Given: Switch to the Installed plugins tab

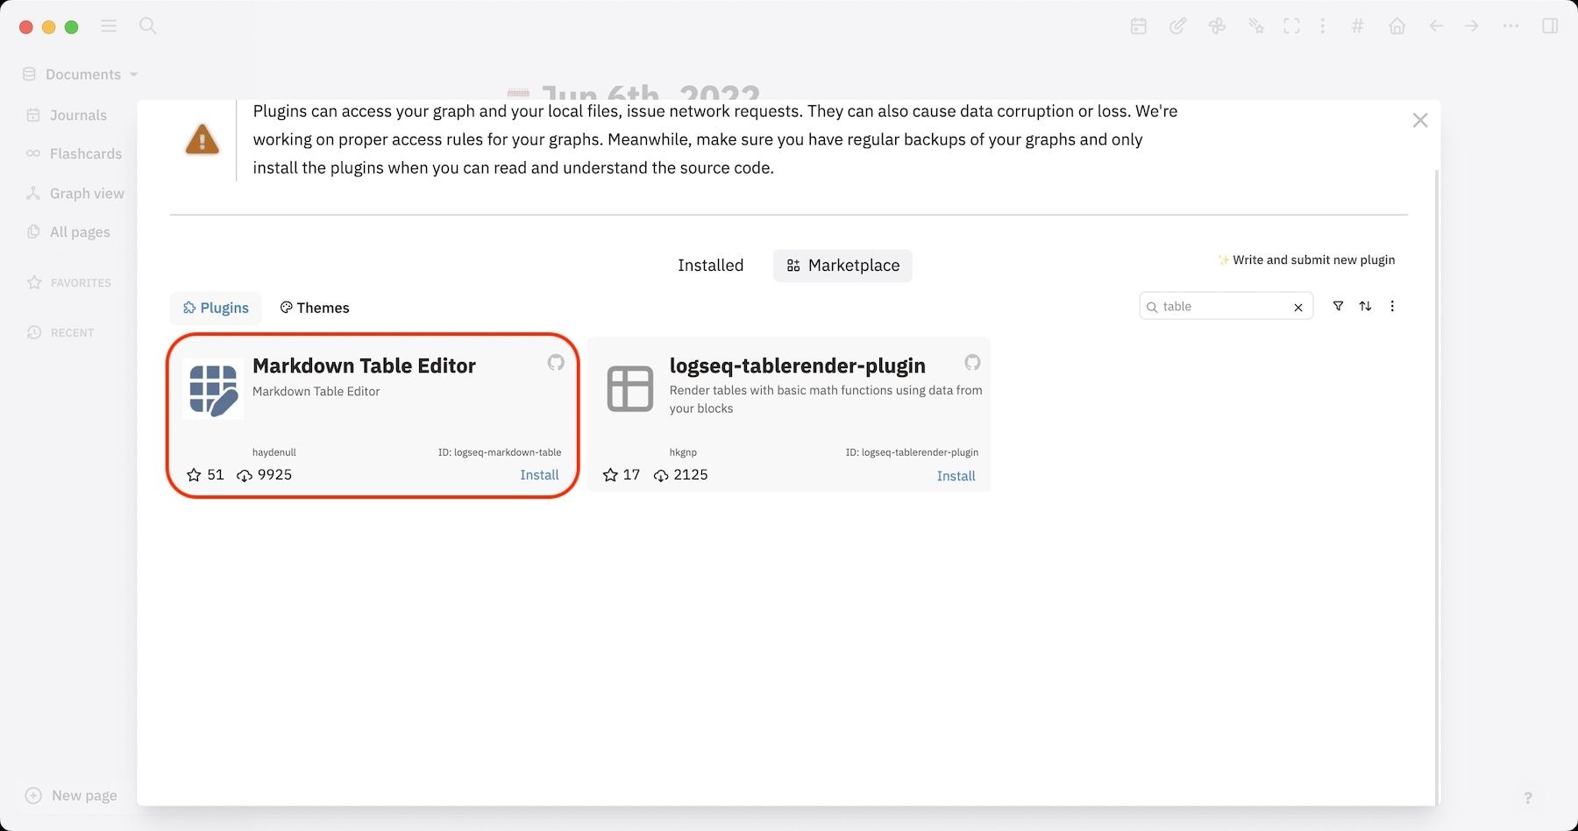Looking at the screenshot, I should pyautogui.click(x=710, y=265).
